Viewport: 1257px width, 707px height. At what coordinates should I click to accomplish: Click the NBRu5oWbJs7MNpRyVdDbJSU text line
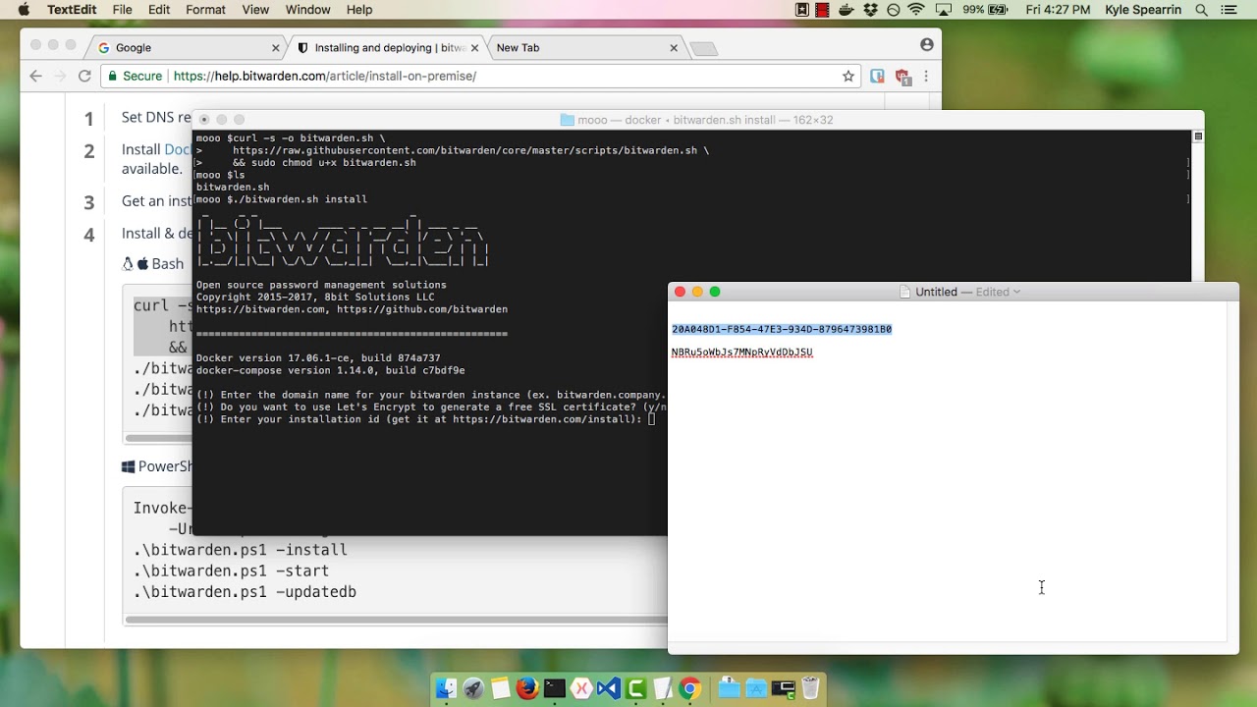click(x=741, y=352)
